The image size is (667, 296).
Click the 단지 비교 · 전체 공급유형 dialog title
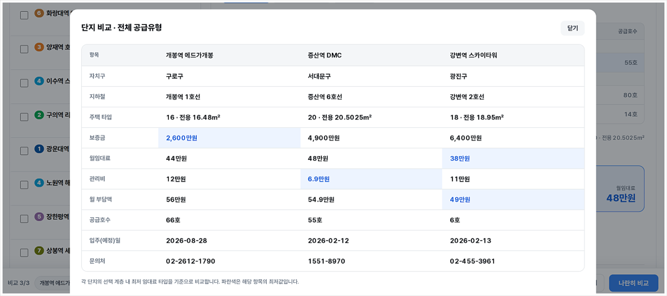coord(122,28)
